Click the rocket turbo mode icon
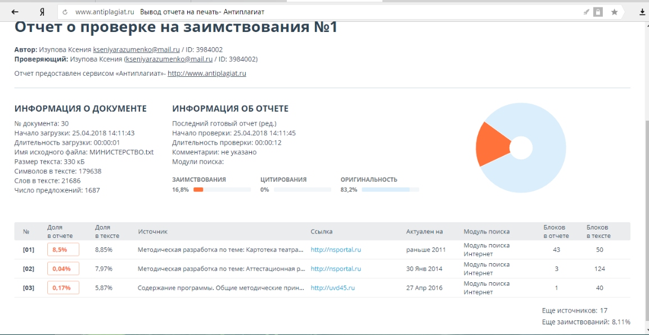649x335 pixels. 587,12
